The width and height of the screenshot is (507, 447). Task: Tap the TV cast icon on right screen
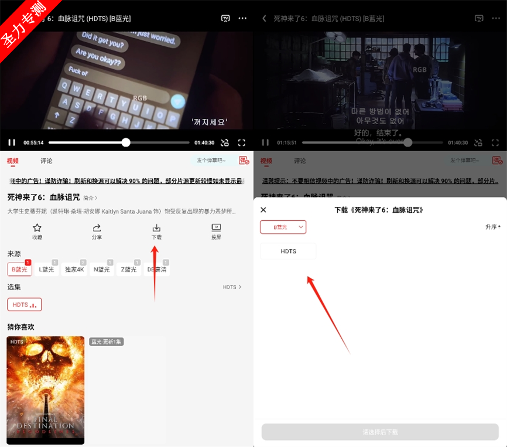(479, 18)
